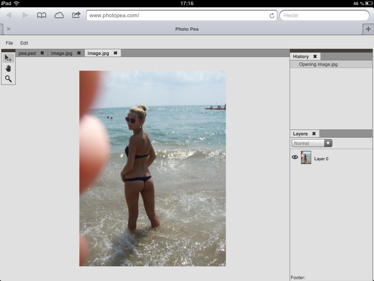Close the History panel

pos(315,57)
